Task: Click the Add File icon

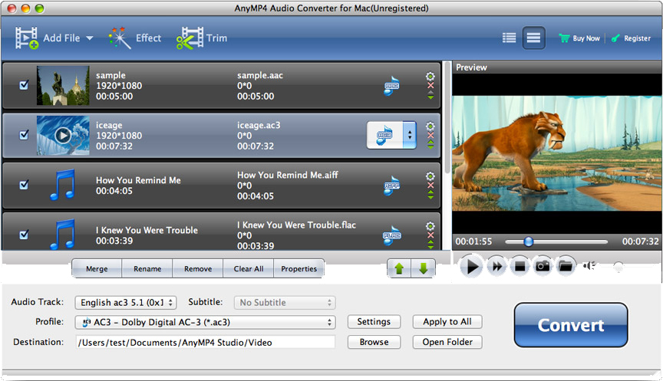Action: click(26, 38)
